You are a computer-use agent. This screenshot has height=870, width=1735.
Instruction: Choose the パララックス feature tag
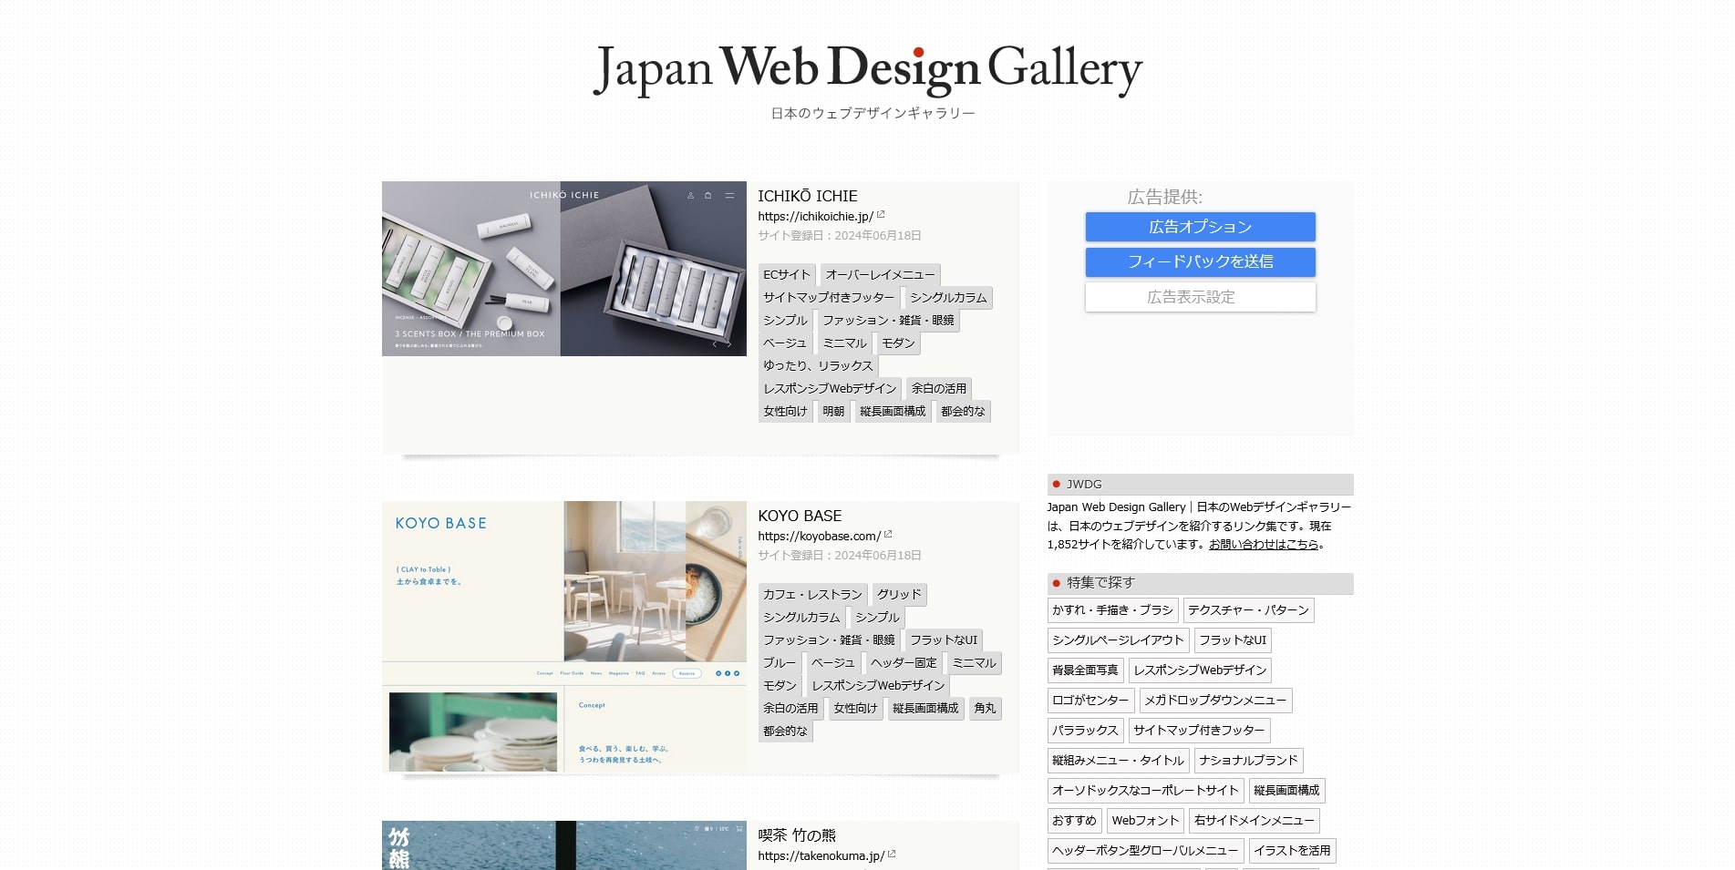pyautogui.click(x=1085, y=731)
